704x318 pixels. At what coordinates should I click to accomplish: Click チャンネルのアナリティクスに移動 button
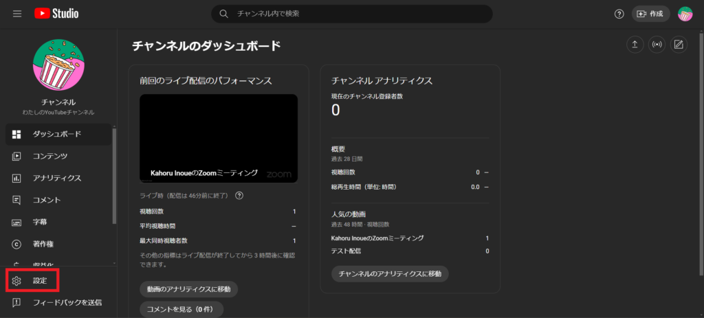(x=390, y=273)
